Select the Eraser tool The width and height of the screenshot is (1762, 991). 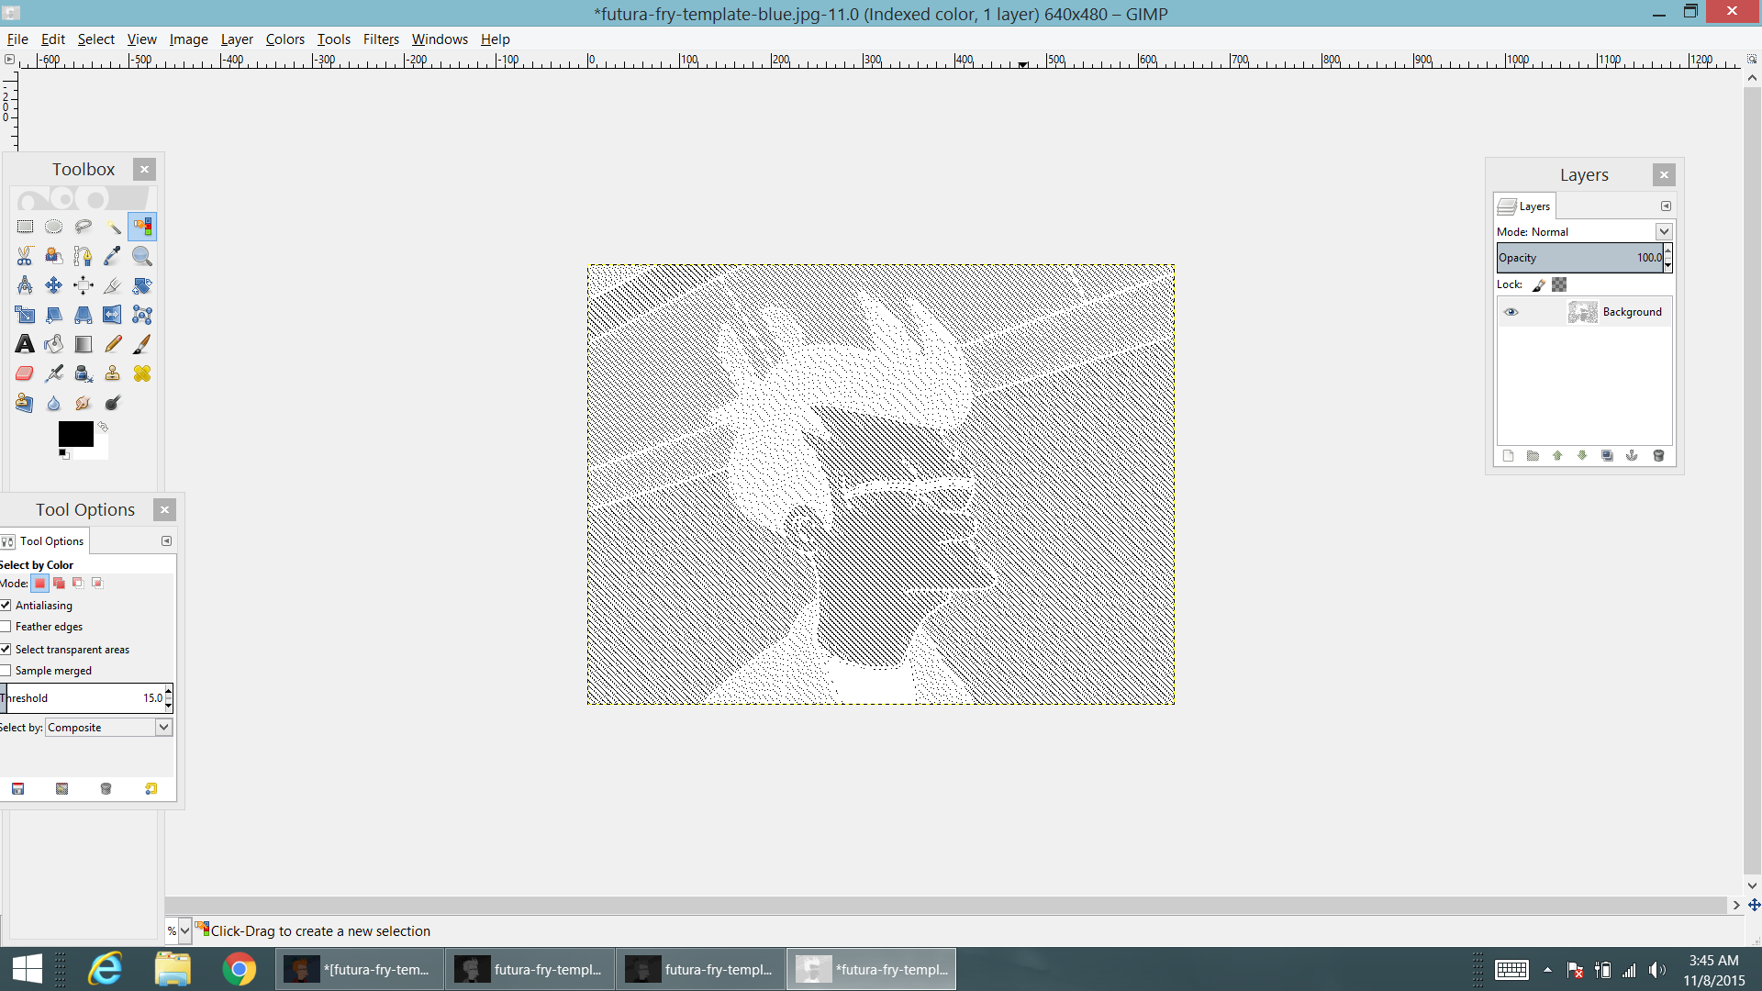[x=25, y=373]
